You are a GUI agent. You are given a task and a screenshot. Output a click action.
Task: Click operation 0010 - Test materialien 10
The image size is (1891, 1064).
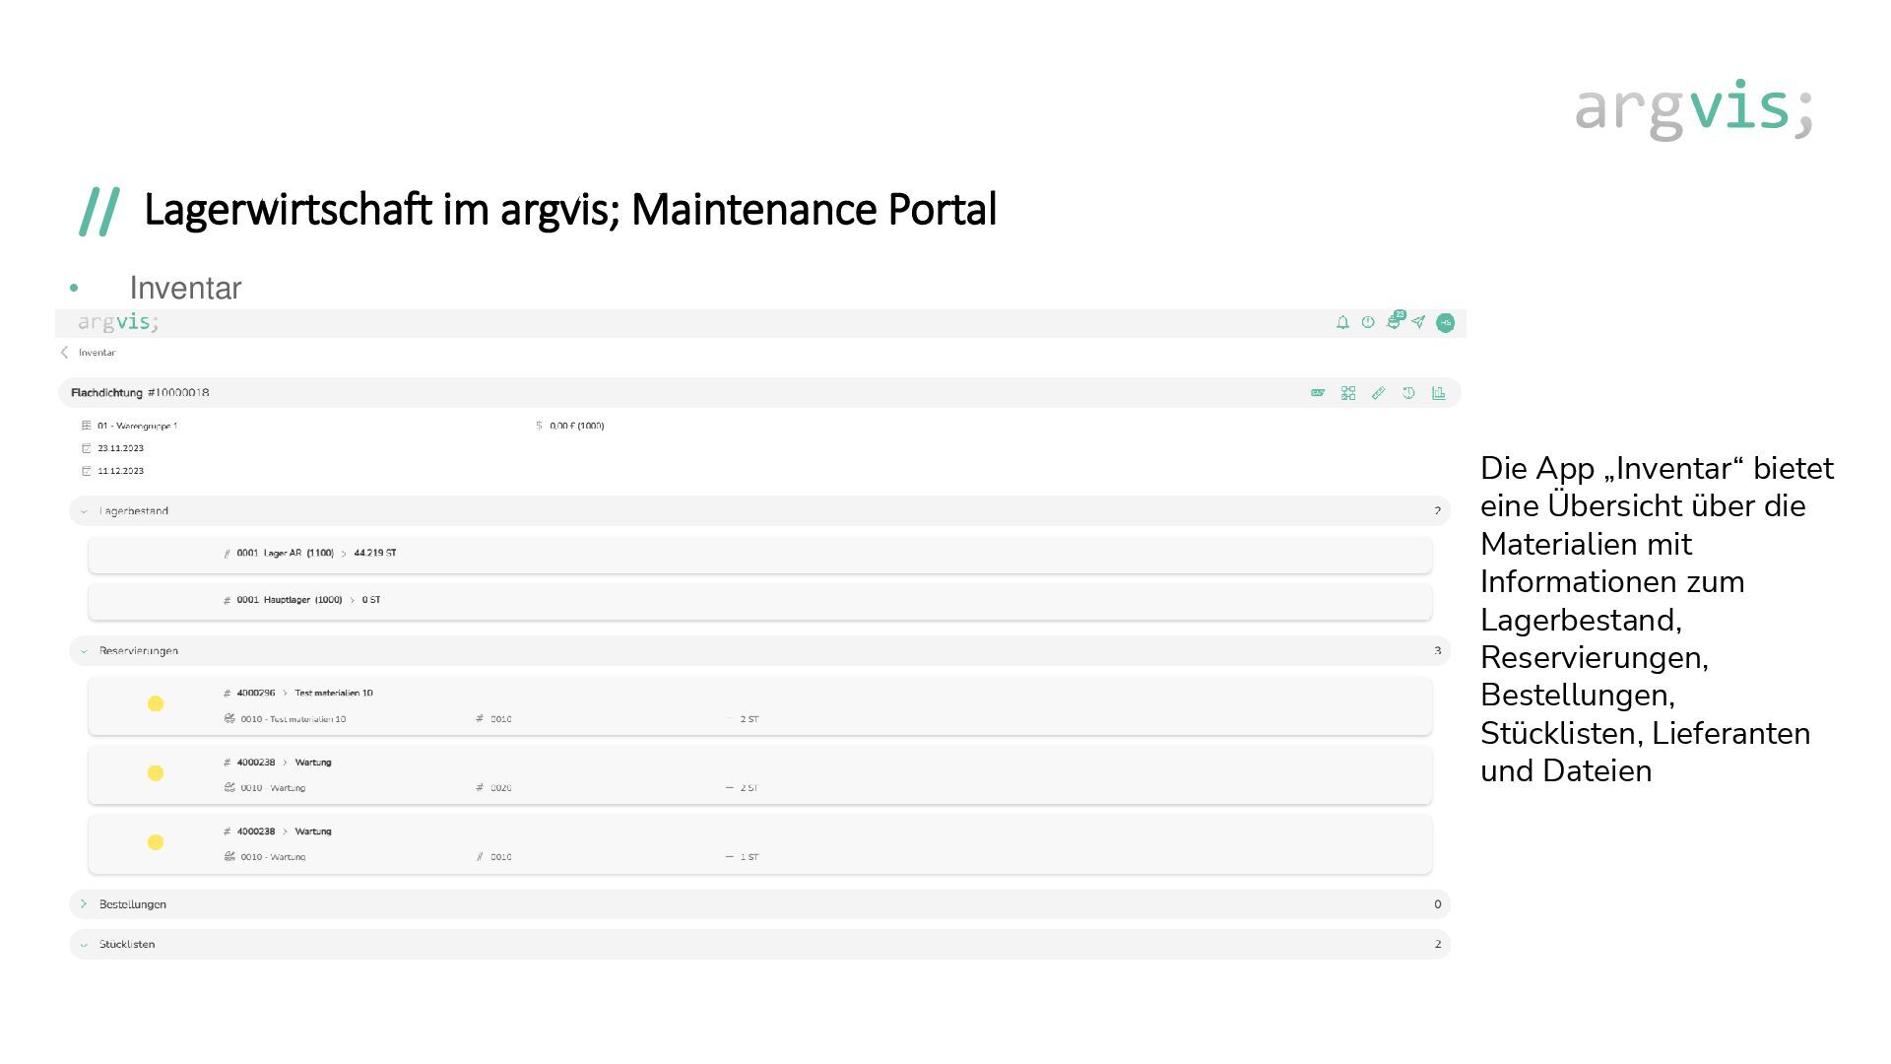293,719
